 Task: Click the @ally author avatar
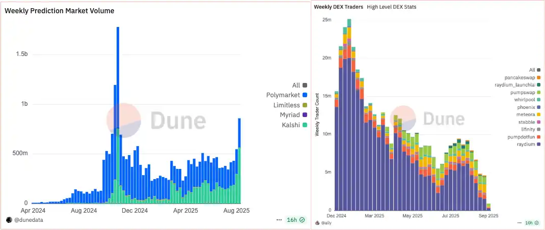pyautogui.click(x=317, y=223)
